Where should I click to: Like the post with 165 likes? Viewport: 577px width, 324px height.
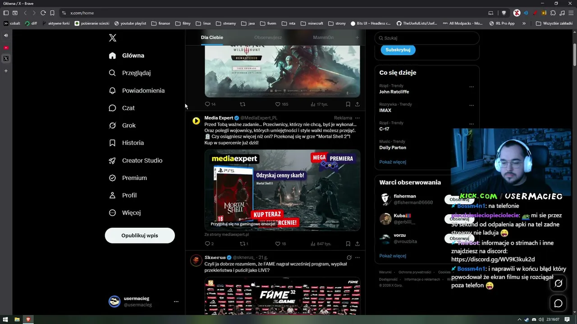click(x=281, y=104)
